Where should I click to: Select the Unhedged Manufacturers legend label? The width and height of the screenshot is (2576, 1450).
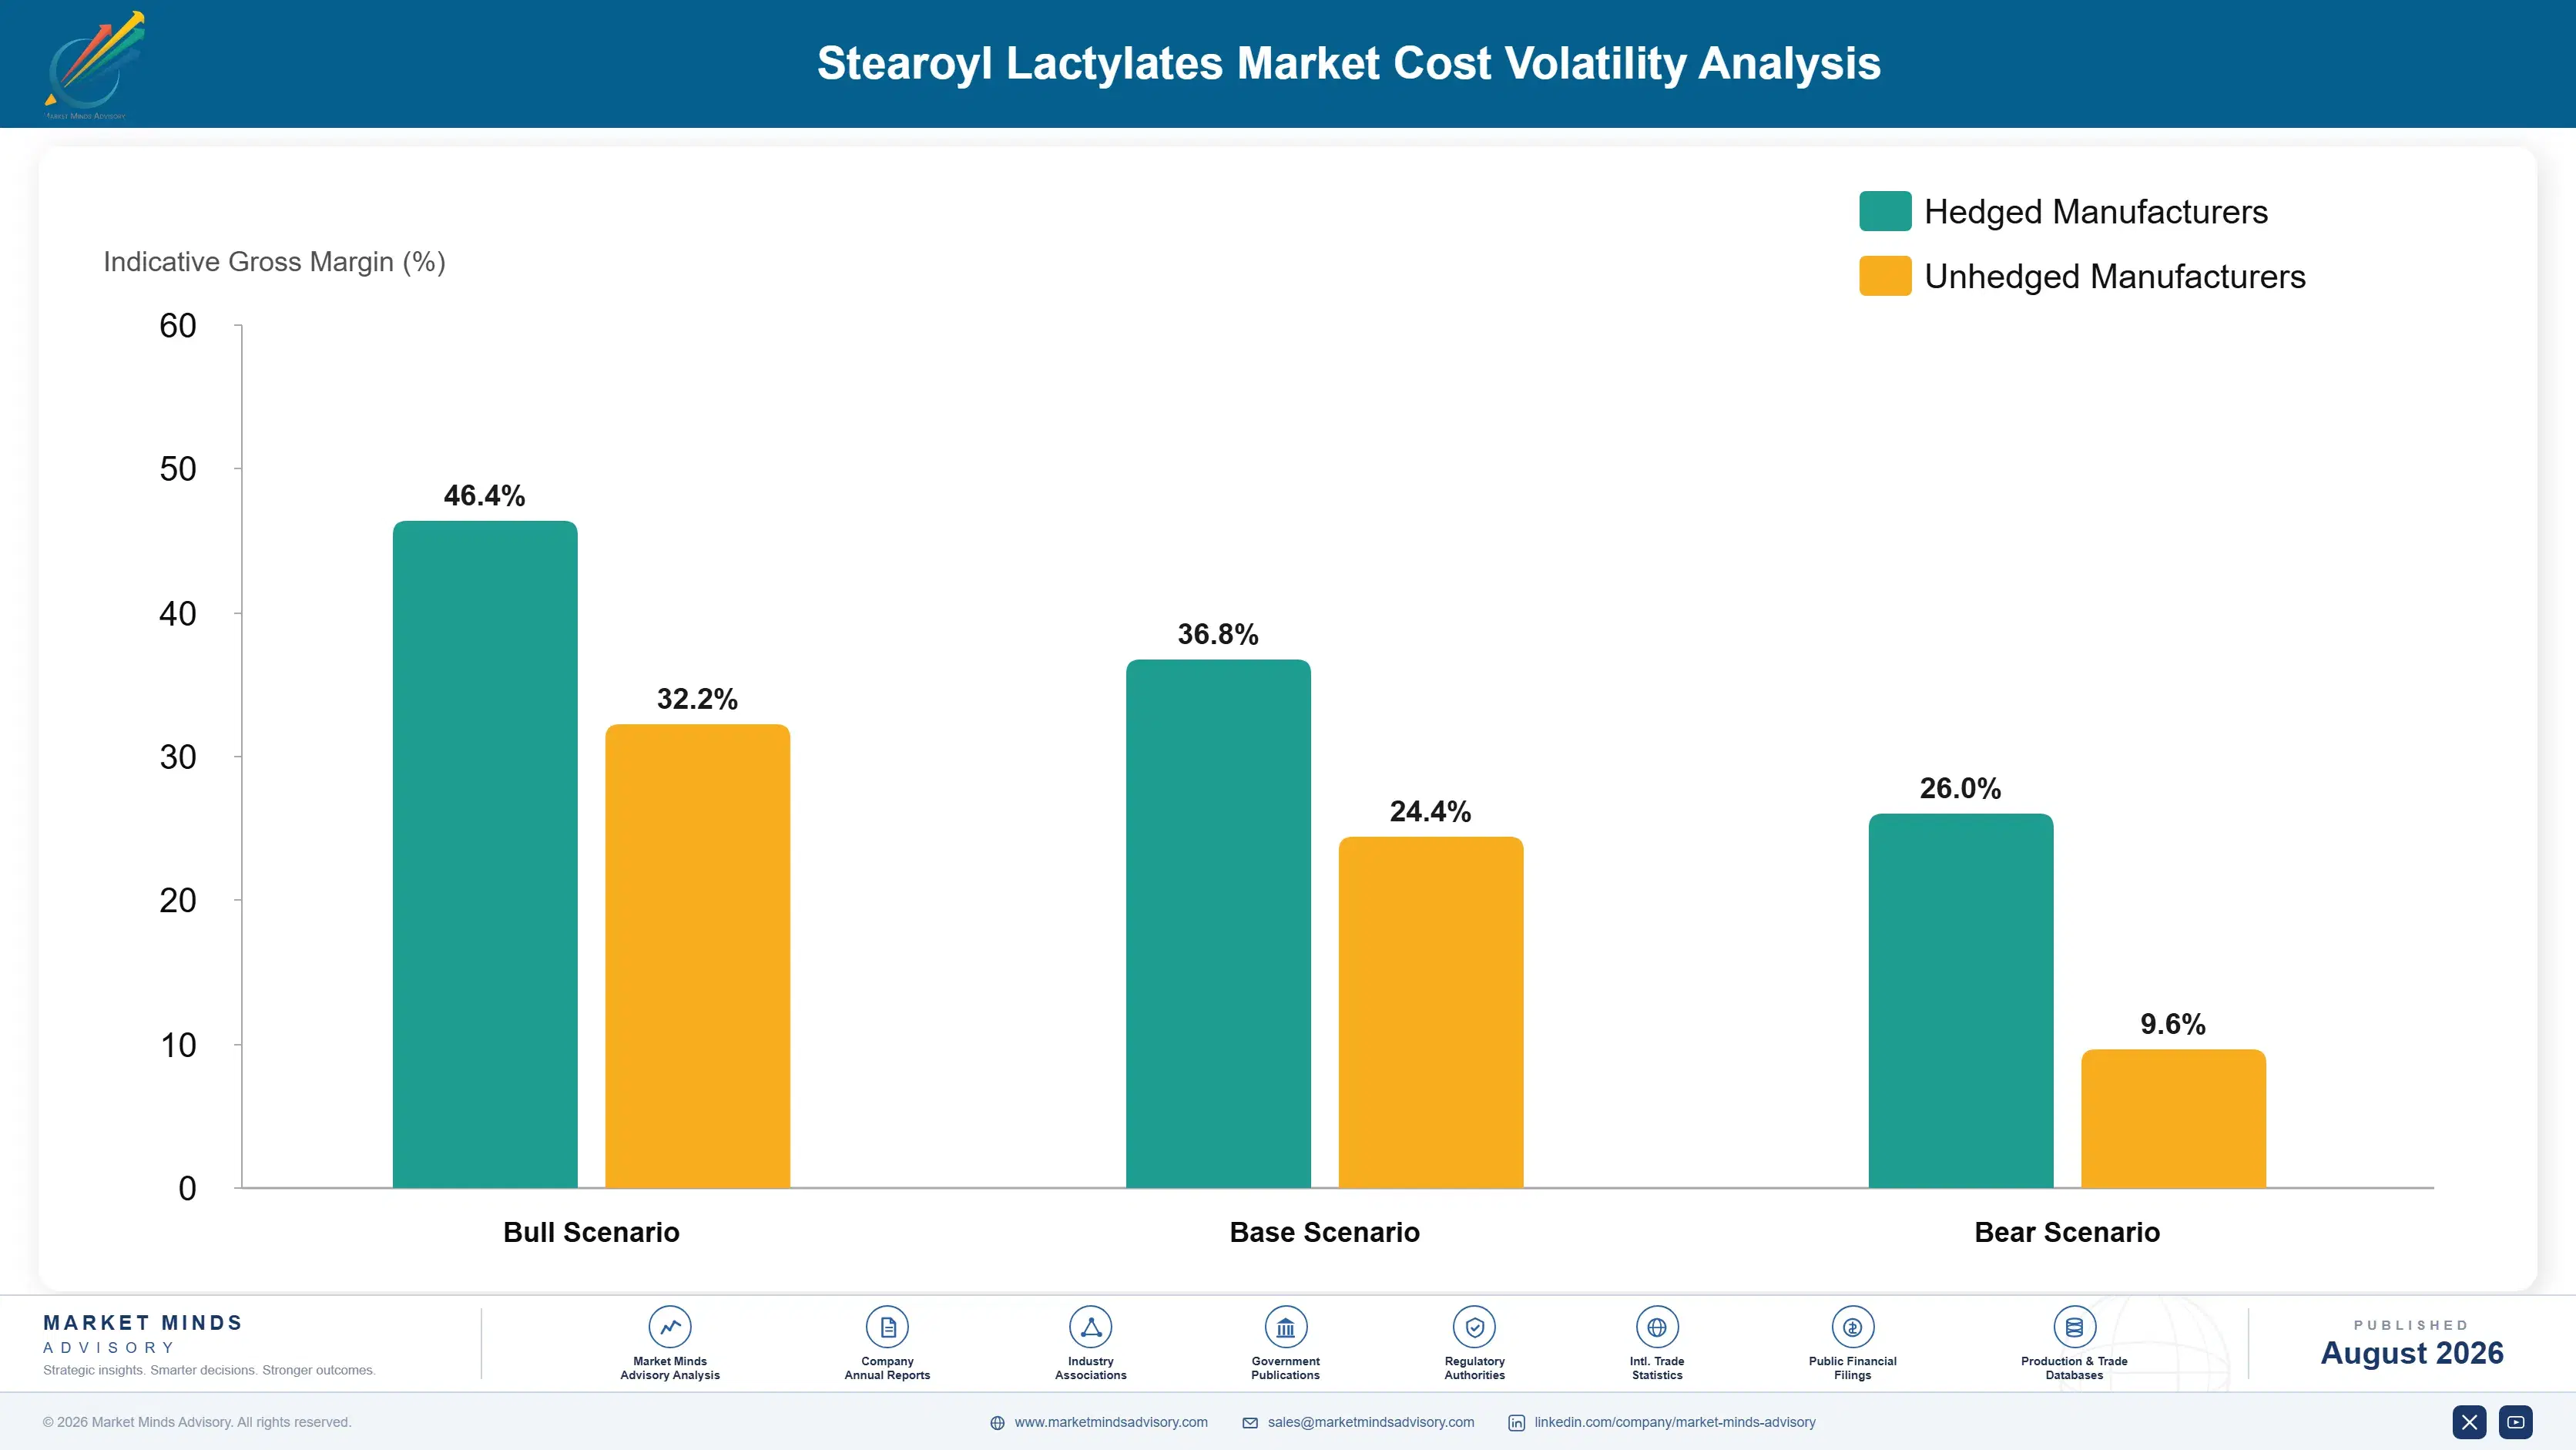[2115, 276]
